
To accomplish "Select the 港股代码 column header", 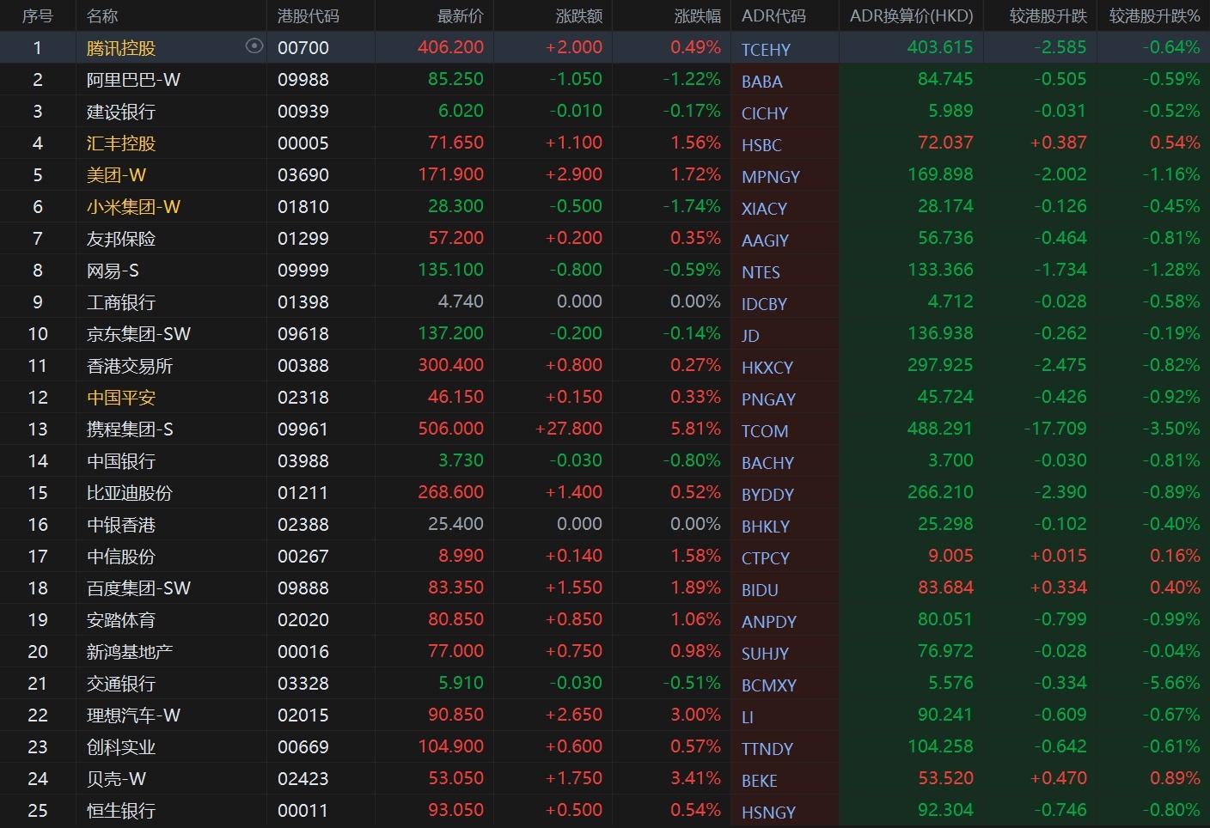I will 308,16.
